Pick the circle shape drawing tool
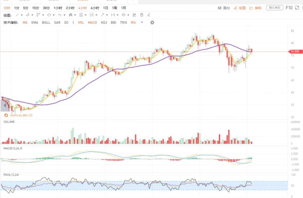303x198 pixels. click(49, 15)
